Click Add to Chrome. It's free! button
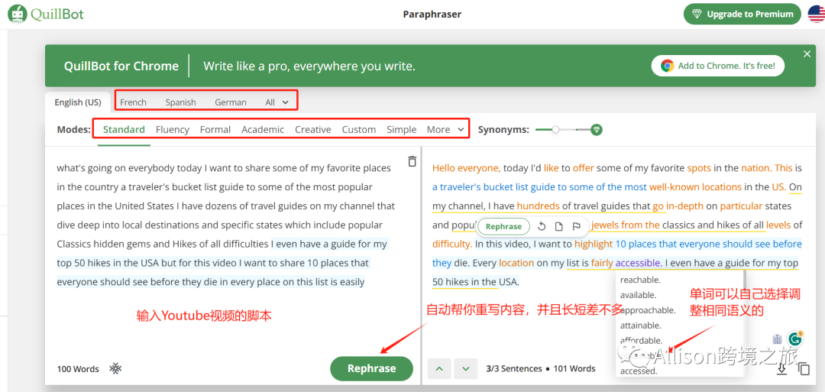Image resolution: width=825 pixels, height=392 pixels. coord(717,66)
